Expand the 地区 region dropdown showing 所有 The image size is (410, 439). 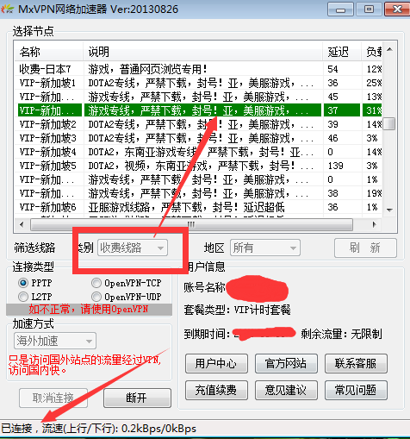265,248
